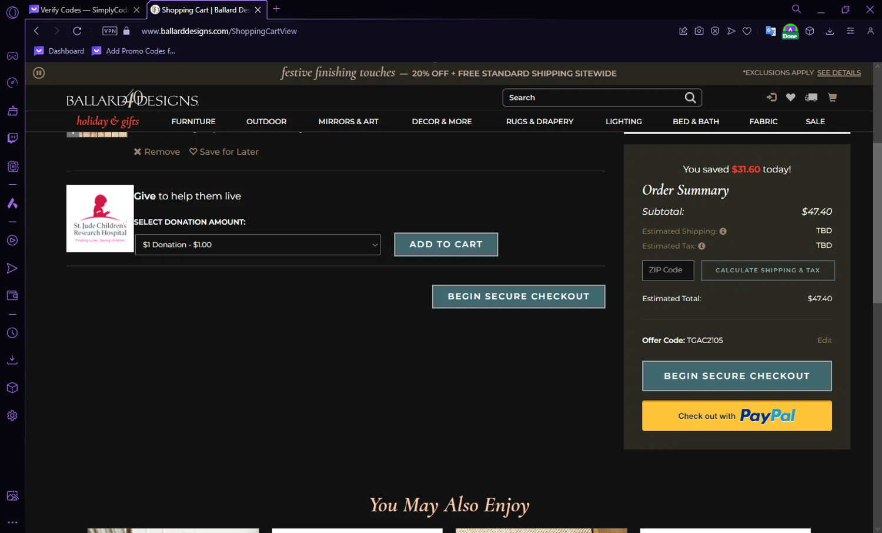Click the shopping cart icon in header
Image resolution: width=882 pixels, height=533 pixels.
[x=832, y=98]
